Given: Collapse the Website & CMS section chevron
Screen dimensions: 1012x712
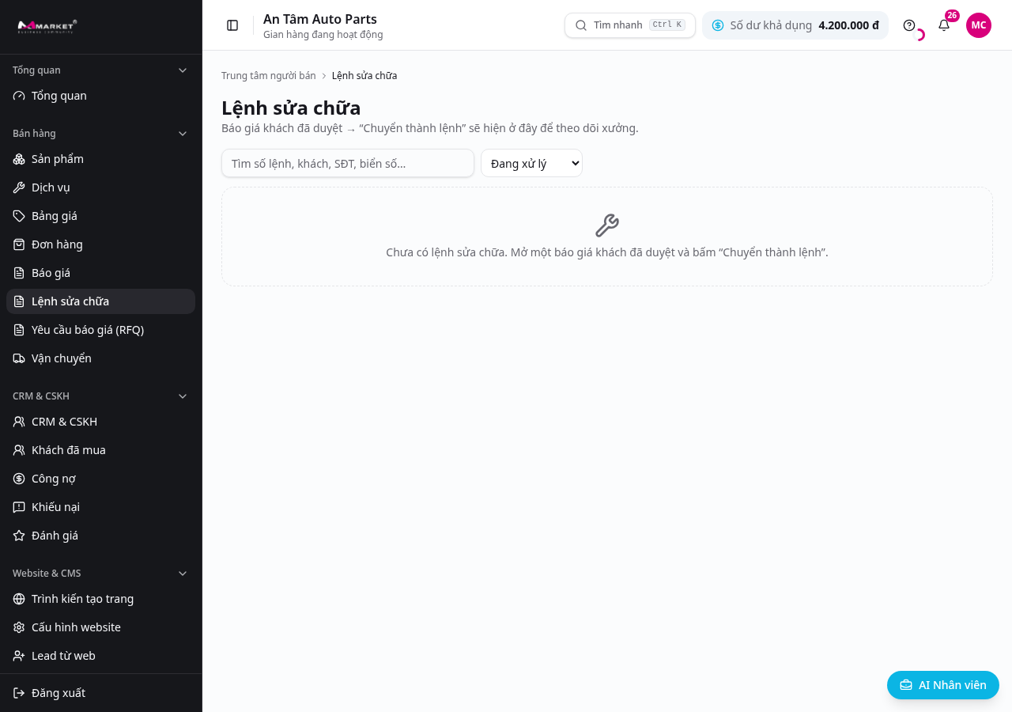Looking at the screenshot, I should pos(183,574).
